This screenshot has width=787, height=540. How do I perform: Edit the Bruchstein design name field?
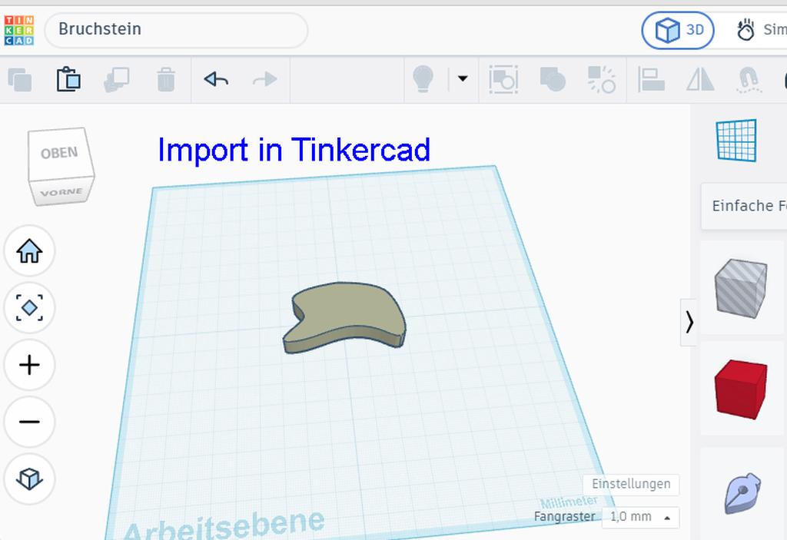pyautogui.click(x=176, y=30)
